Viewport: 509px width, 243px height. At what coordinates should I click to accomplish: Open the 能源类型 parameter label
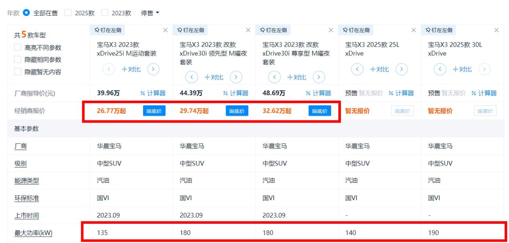[x=26, y=180]
